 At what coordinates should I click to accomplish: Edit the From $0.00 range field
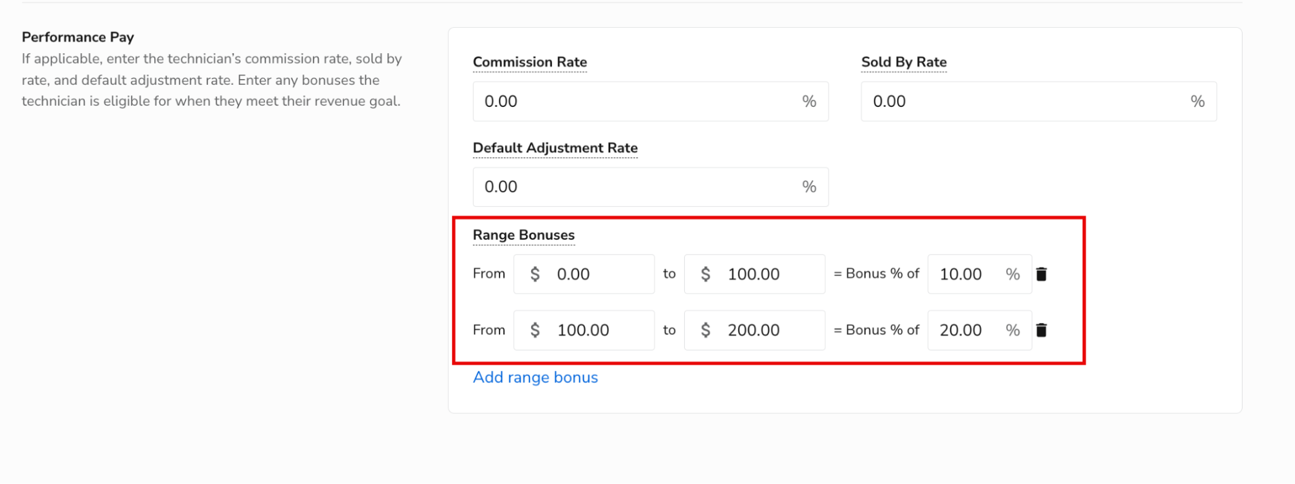(x=584, y=274)
